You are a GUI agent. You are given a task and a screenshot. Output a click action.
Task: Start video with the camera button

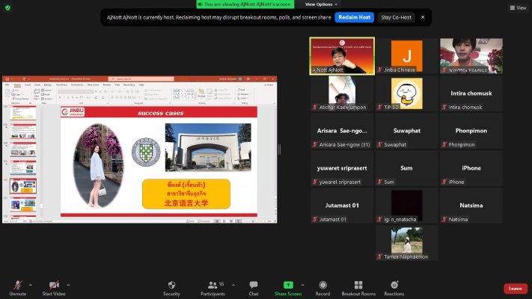click(54, 286)
